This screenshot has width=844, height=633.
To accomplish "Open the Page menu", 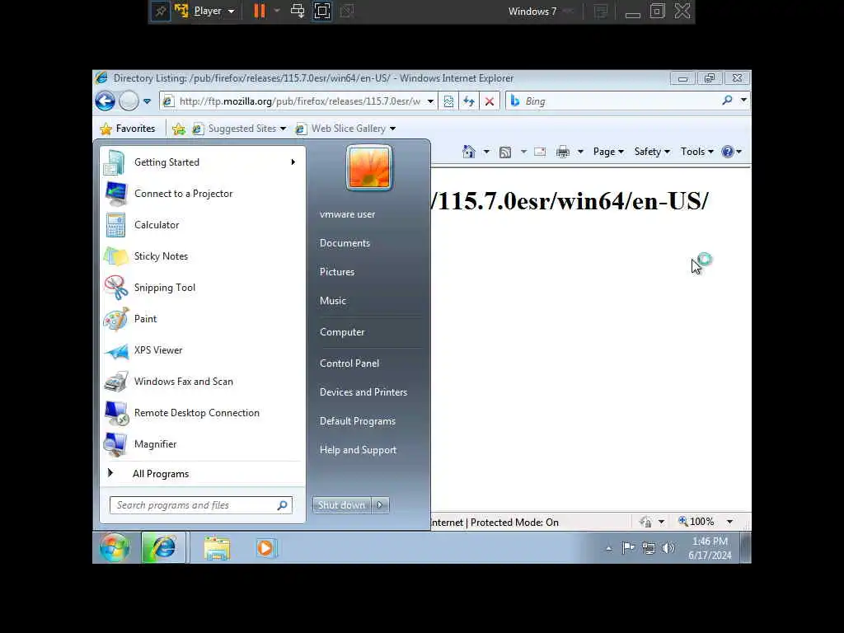I will pos(608,152).
